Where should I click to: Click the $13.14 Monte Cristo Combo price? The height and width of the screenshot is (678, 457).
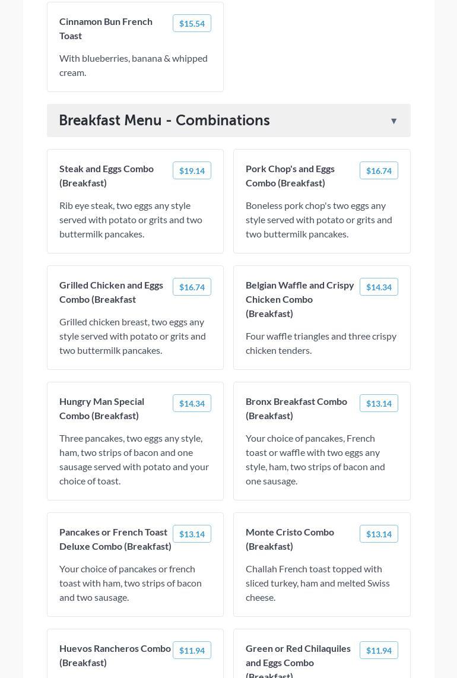(379, 534)
